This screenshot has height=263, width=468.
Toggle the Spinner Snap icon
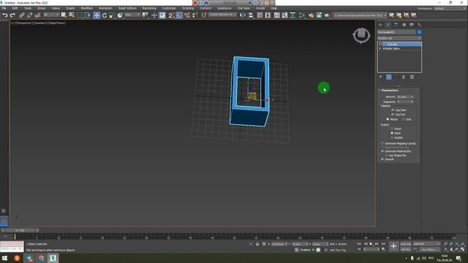point(195,15)
